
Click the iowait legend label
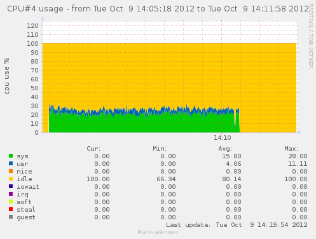(x=28, y=186)
